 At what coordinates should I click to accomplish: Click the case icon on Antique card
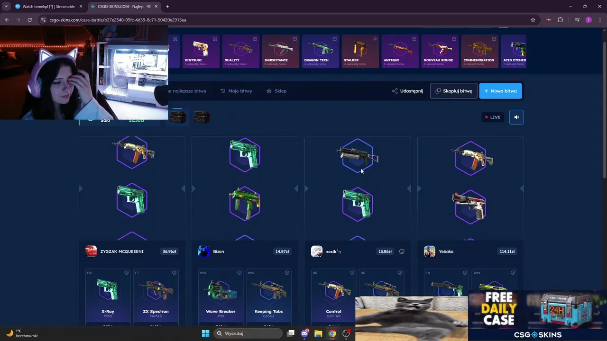(x=414, y=39)
